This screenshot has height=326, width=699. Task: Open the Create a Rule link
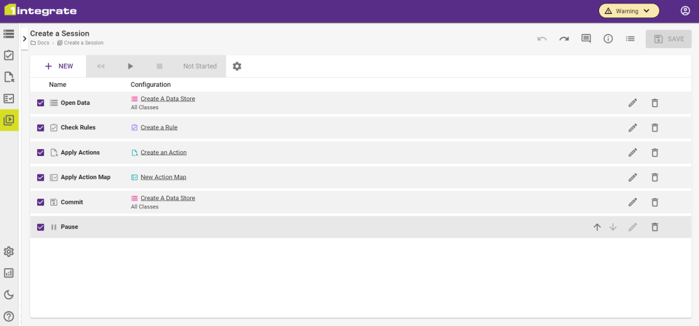coord(159,127)
